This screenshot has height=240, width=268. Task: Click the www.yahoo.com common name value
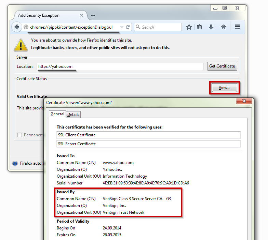pos(118,163)
